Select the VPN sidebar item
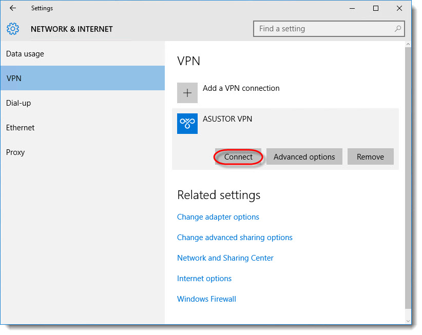 click(x=82, y=78)
